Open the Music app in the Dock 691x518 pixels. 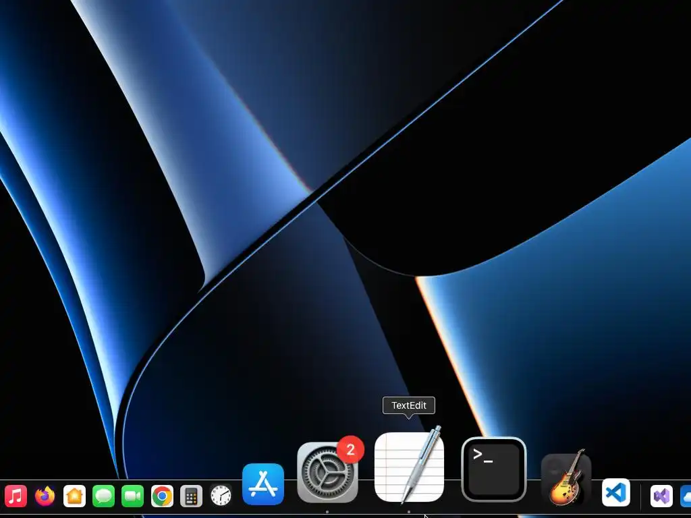point(16,496)
